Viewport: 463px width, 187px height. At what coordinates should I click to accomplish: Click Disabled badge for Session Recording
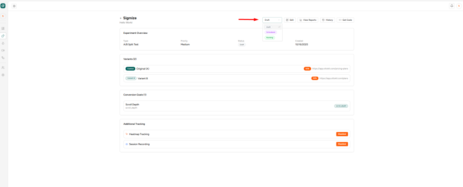pyautogui.click(x=342, y=144)
